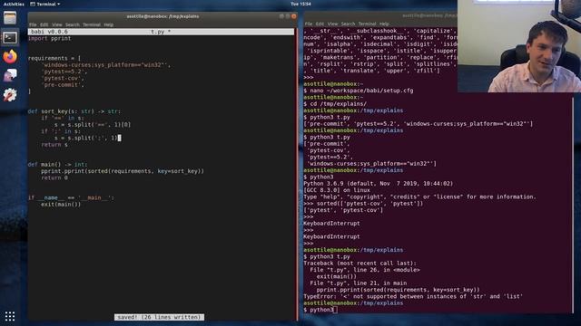Open Search menu in left terminal window

(73, 24)
